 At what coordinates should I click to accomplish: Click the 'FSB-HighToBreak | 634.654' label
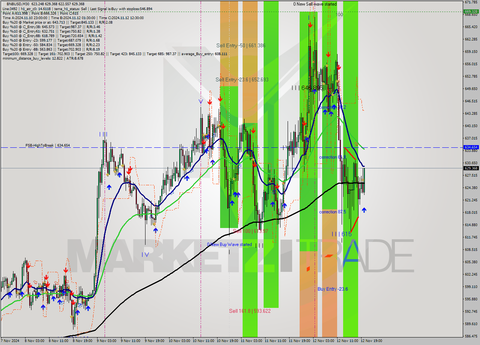48,145
